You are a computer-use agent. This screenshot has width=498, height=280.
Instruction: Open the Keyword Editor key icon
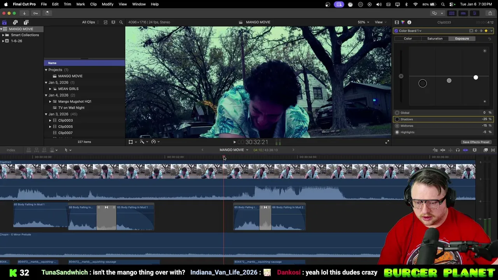point(35,13)
